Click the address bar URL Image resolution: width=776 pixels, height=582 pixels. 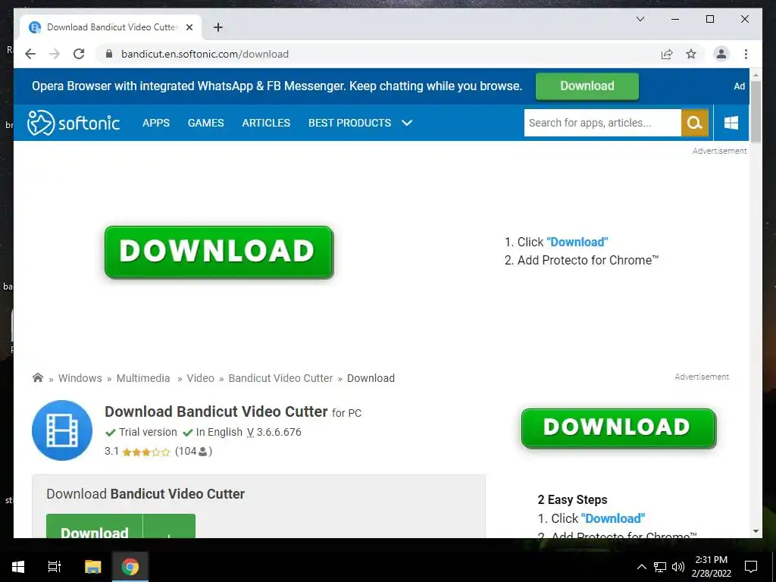205,54
